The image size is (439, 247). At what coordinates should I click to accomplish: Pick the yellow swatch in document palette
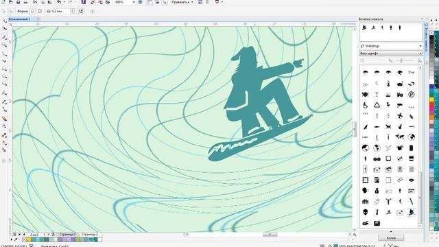29,239
